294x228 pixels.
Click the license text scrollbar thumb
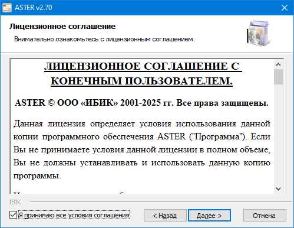(278, 77)
